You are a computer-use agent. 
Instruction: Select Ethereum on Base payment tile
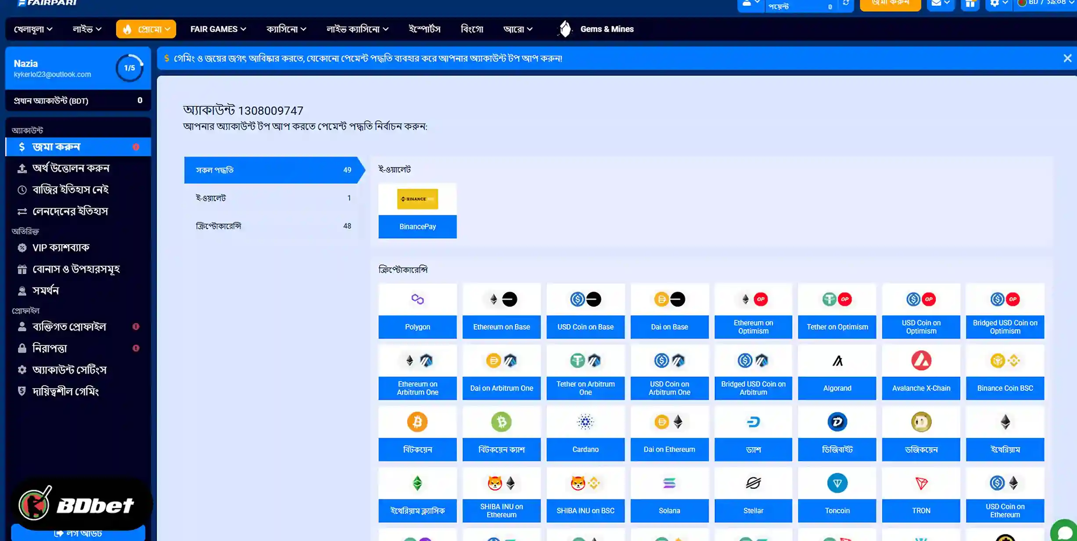tap(501, 311)
